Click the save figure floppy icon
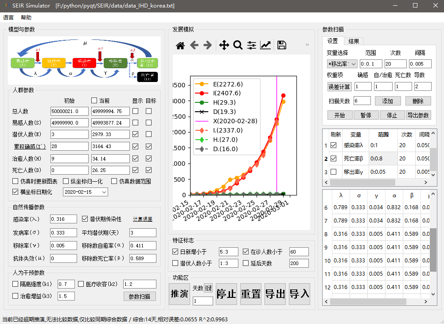444x324 pixels. (281, 45)
